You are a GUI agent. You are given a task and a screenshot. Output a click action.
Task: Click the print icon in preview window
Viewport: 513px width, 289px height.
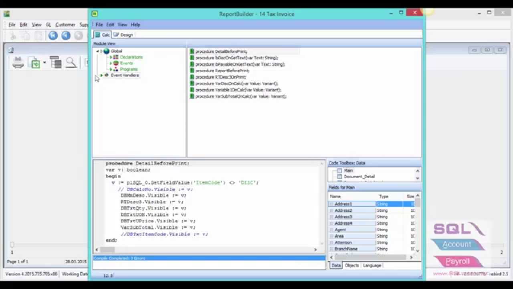18,63
